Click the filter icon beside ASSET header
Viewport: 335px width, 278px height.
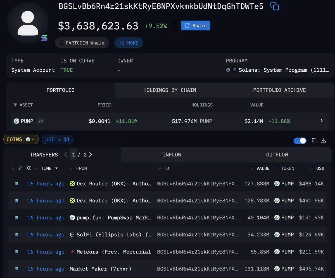(x=15, y=105)
